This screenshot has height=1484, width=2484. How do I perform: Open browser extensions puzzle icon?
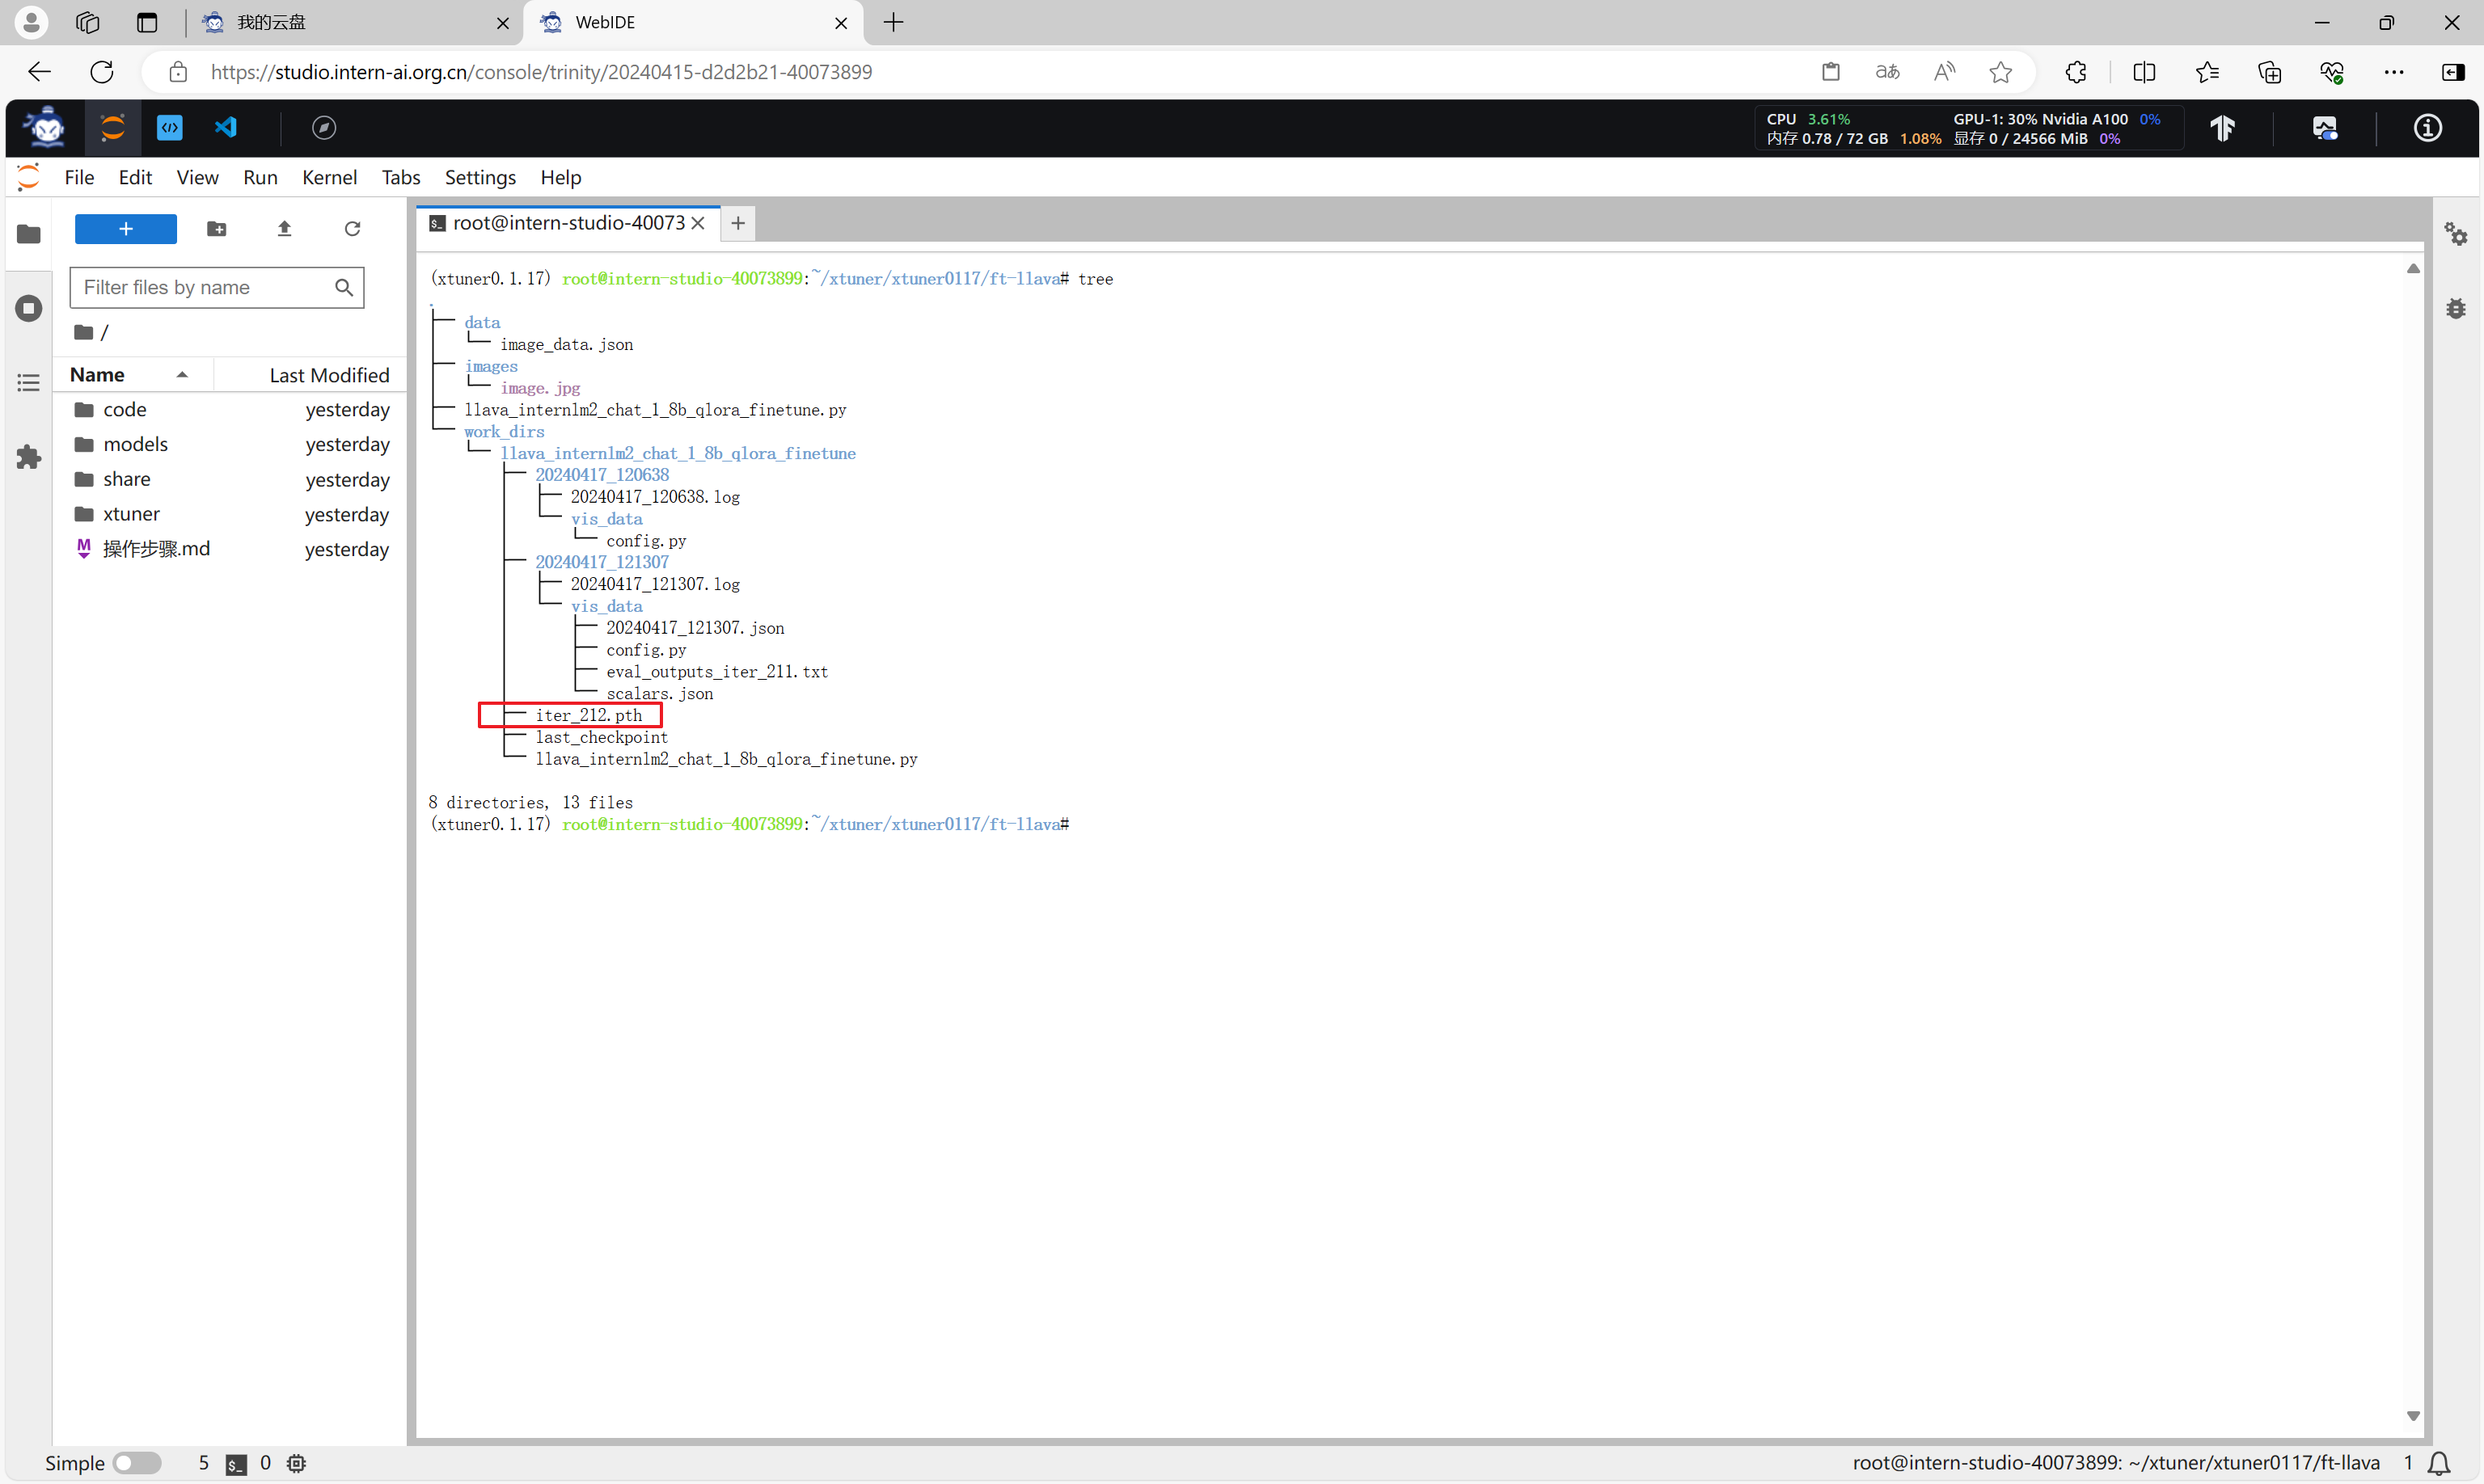2076,72
